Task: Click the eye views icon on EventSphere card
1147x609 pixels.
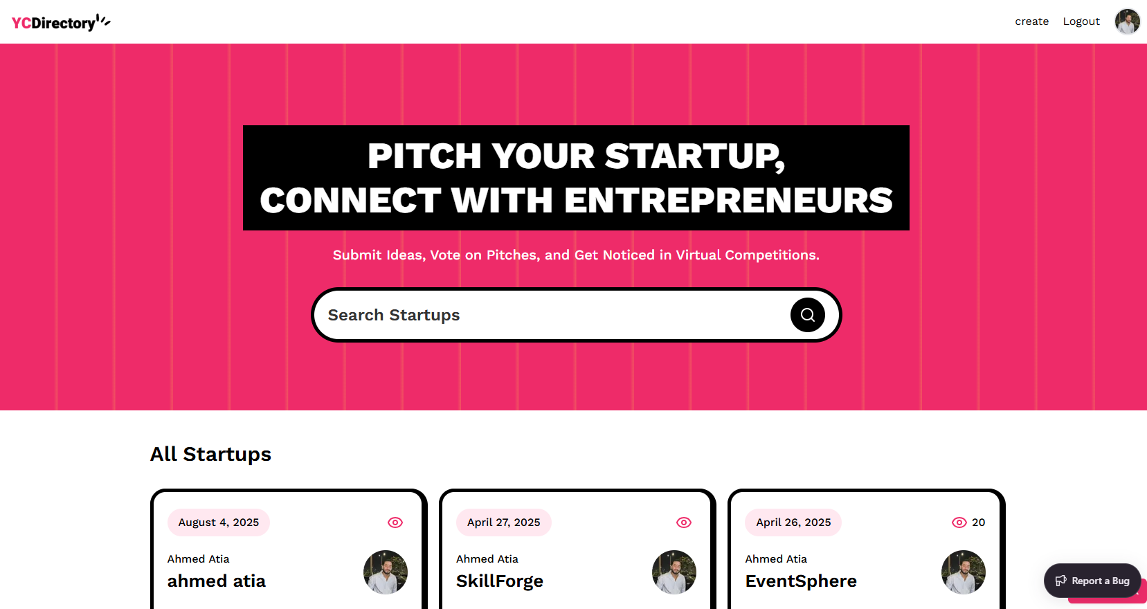Action: (x=959, y=522)
